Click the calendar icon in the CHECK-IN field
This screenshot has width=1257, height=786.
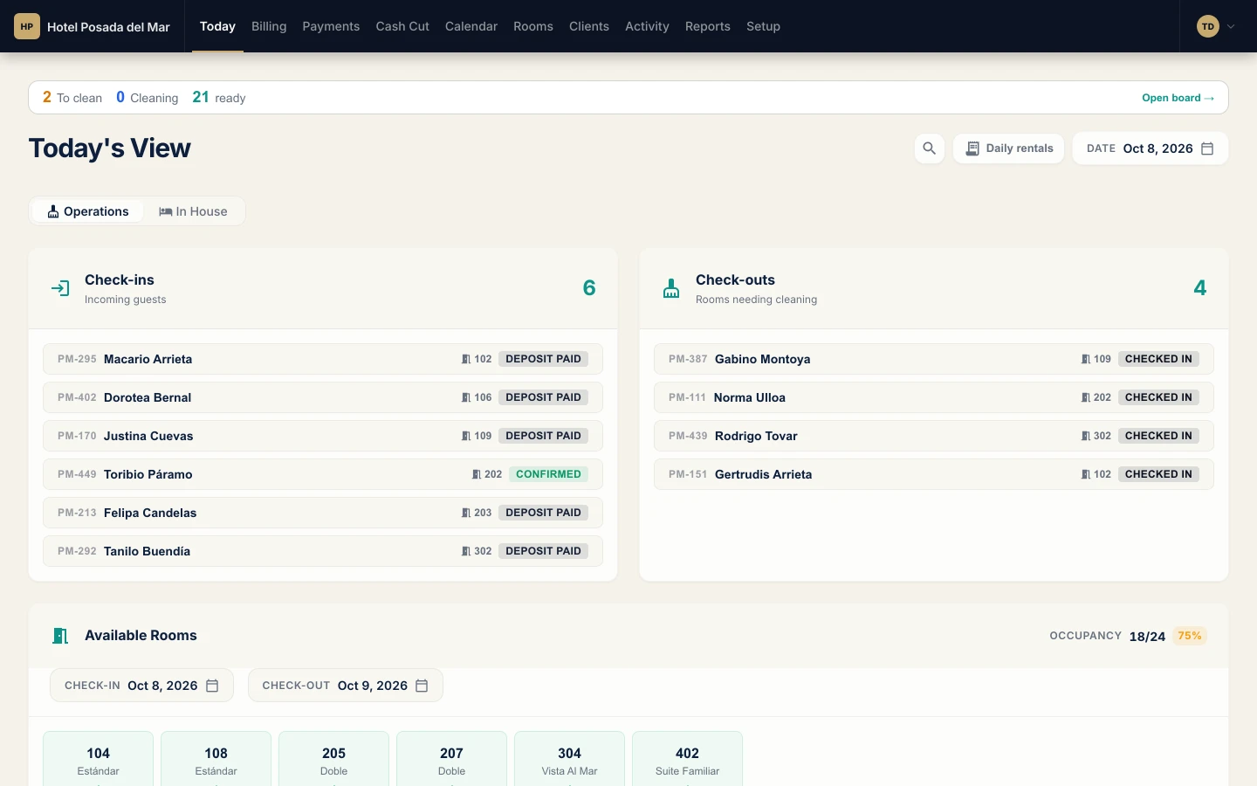[x=212, y=686]
